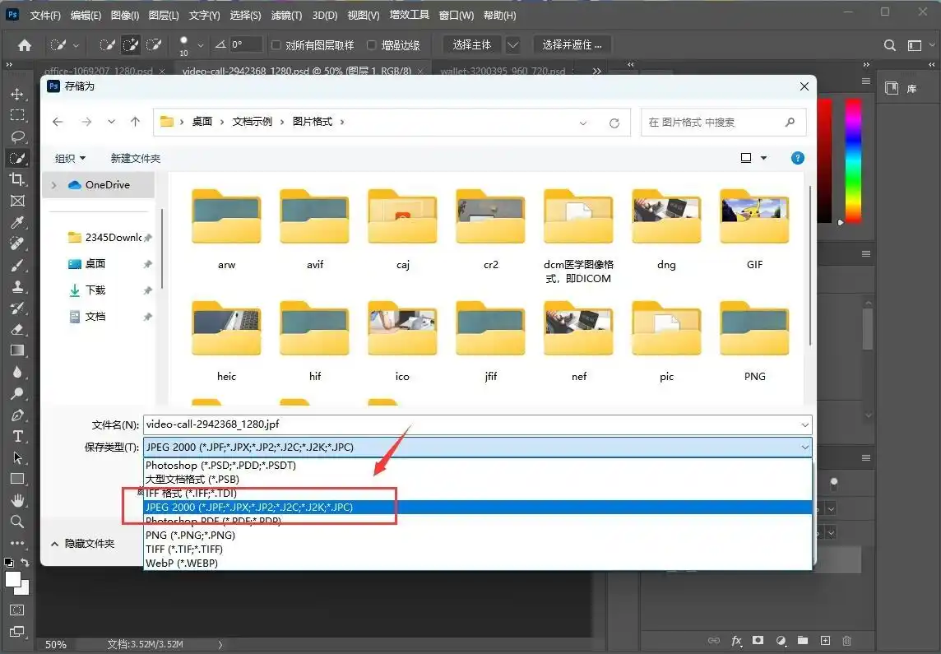Choose the Eyedropper tool
941x654 pixels.
(17, 222)
